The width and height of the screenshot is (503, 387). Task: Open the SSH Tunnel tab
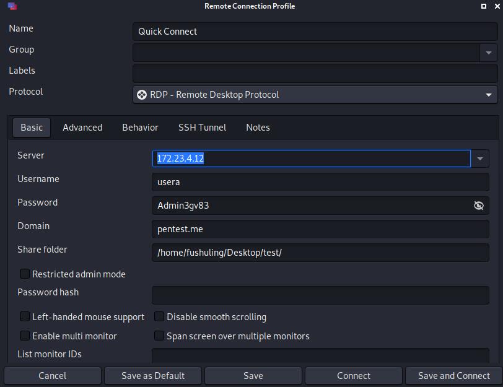[x=202, y=128]
